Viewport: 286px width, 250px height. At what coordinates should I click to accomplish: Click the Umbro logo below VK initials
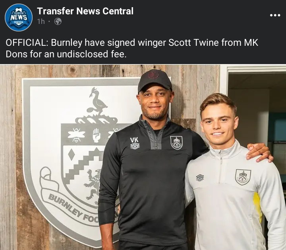(135, 146)
